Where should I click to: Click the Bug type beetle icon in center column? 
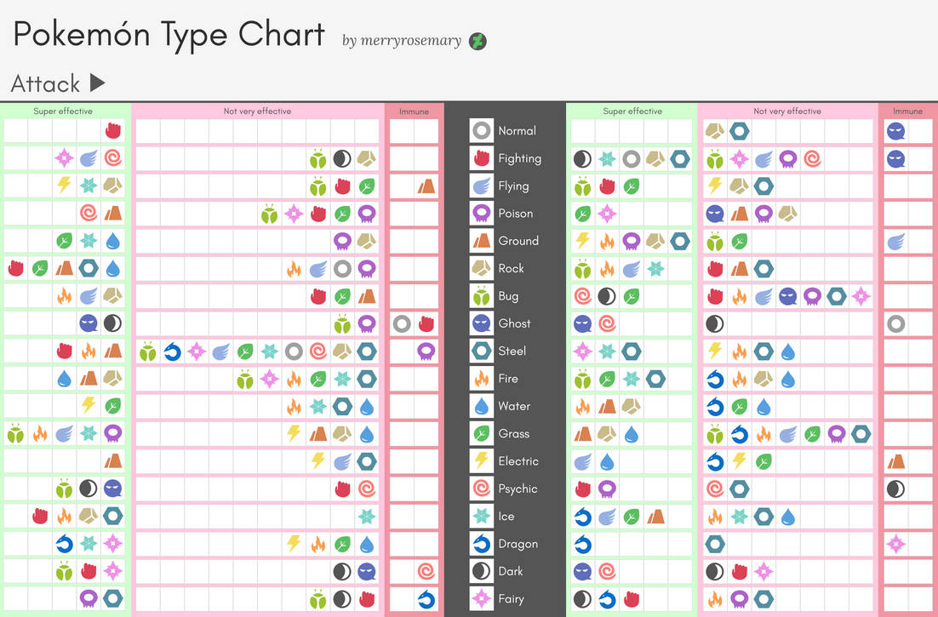[x=482, y=295]
